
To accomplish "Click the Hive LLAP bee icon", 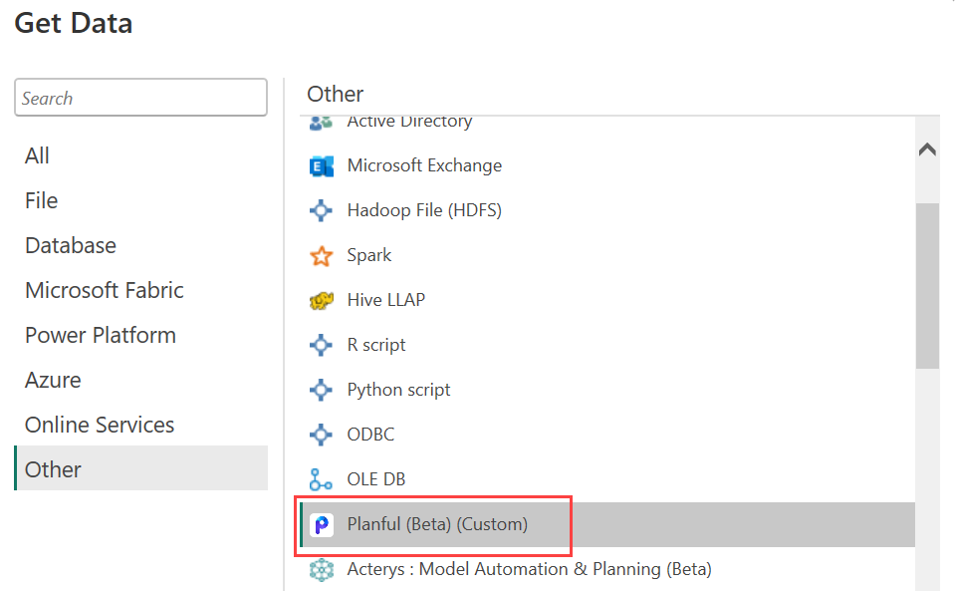I will 321,301.
